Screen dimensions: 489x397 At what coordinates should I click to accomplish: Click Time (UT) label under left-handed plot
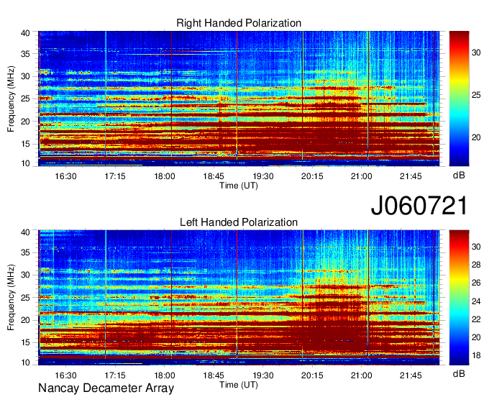239,385
